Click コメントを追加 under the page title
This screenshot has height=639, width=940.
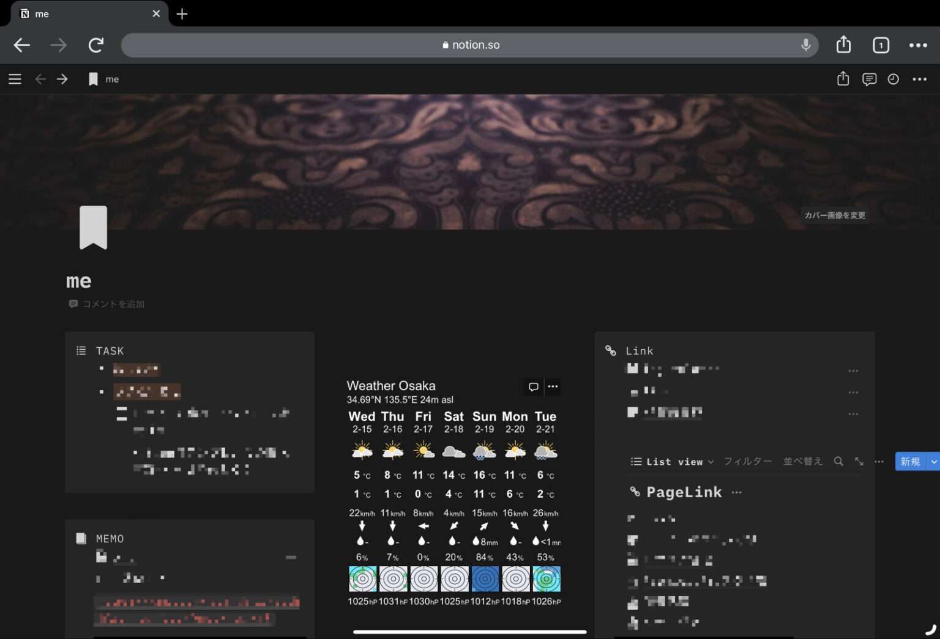113,304
